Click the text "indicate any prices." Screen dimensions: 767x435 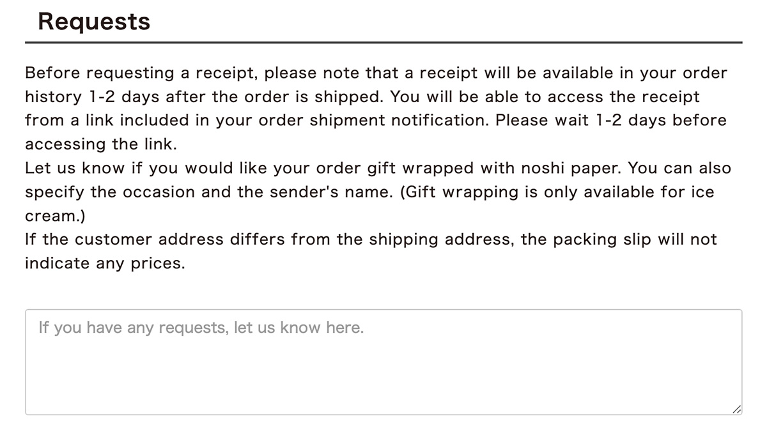pos(105,264)
